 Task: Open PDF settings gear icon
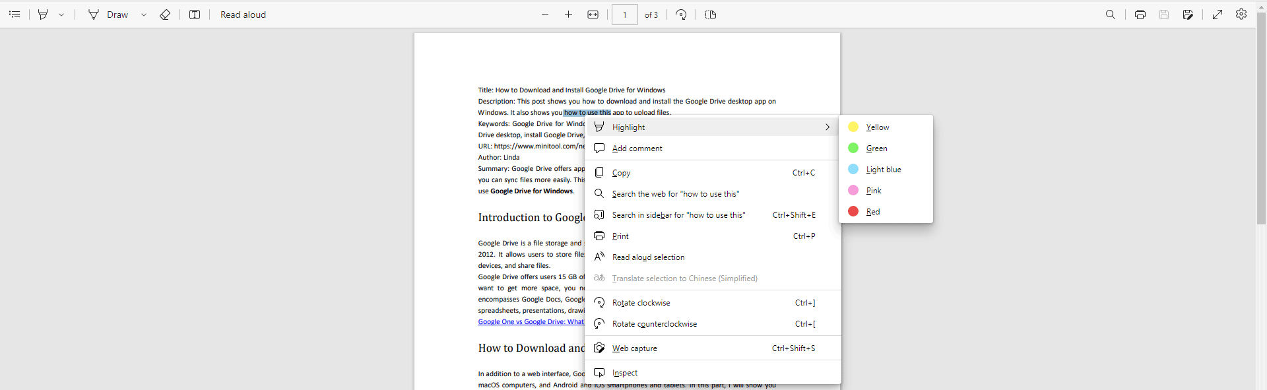coord(1241,14)
